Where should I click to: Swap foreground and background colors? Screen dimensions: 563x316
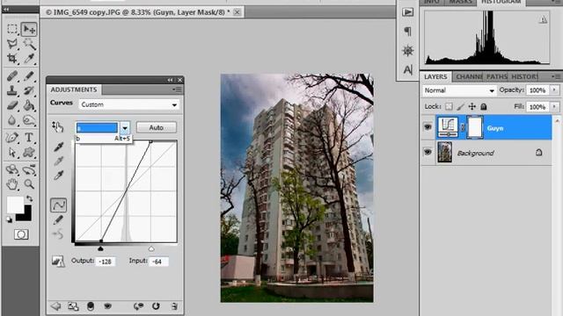pos(29,198)
